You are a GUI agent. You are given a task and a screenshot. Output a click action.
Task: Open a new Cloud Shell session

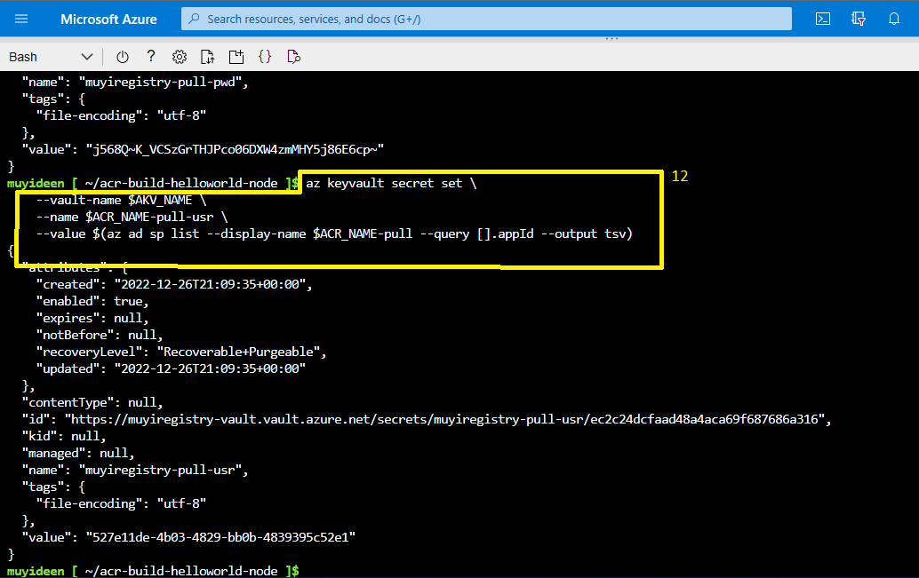[236, 57]
